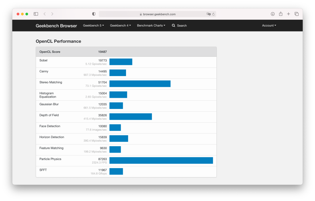Go forward to the next page
This screenshot has height=201, width=315.
pos(52,14)
